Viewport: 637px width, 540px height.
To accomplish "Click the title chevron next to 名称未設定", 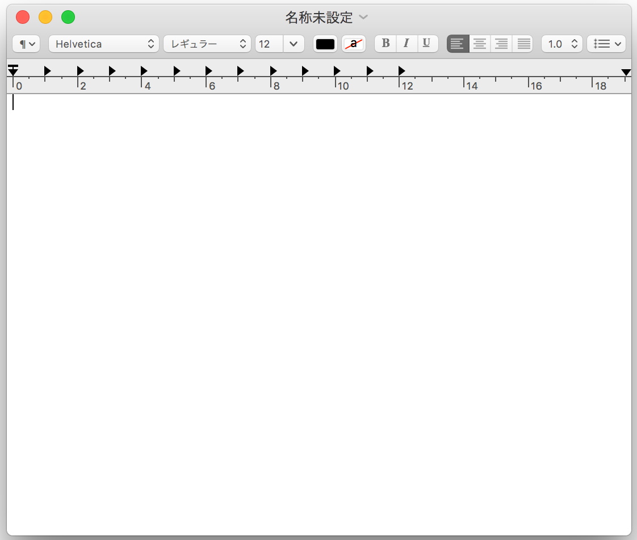I will (x=363, y=18).
